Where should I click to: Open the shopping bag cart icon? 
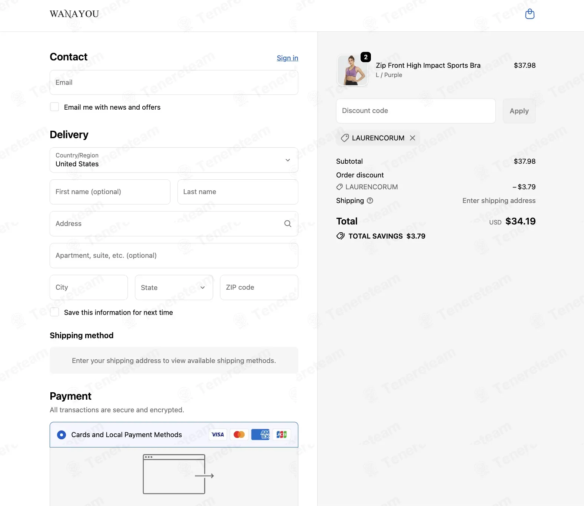(530, 14)
